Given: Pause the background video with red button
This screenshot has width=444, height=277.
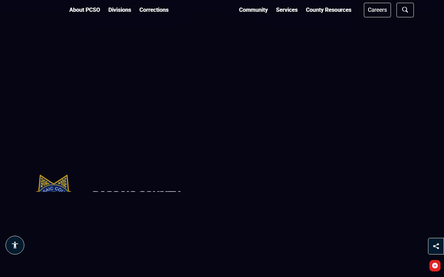Looking at the screenshot, I should pyautogui.click(x=435, y=266).
